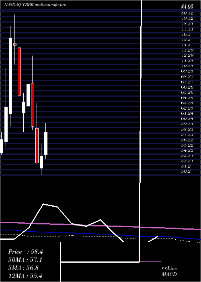Click the 55.22 price axis label
The width and height of the screenshot is (201, 282).
(x=187, y=145)
